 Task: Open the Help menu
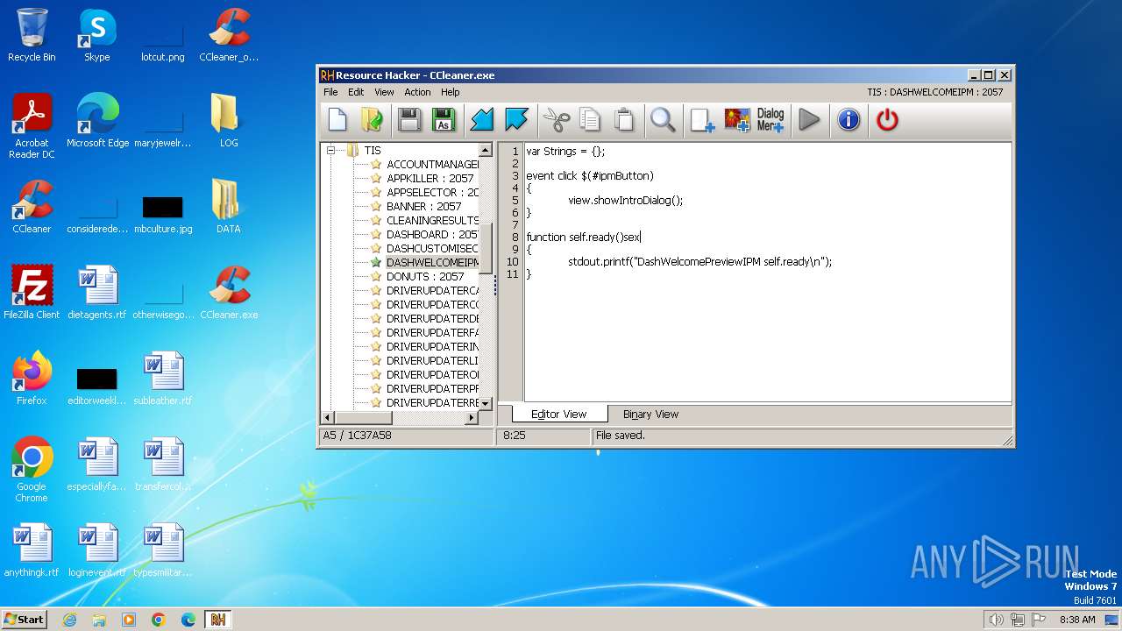click(450, 92)
